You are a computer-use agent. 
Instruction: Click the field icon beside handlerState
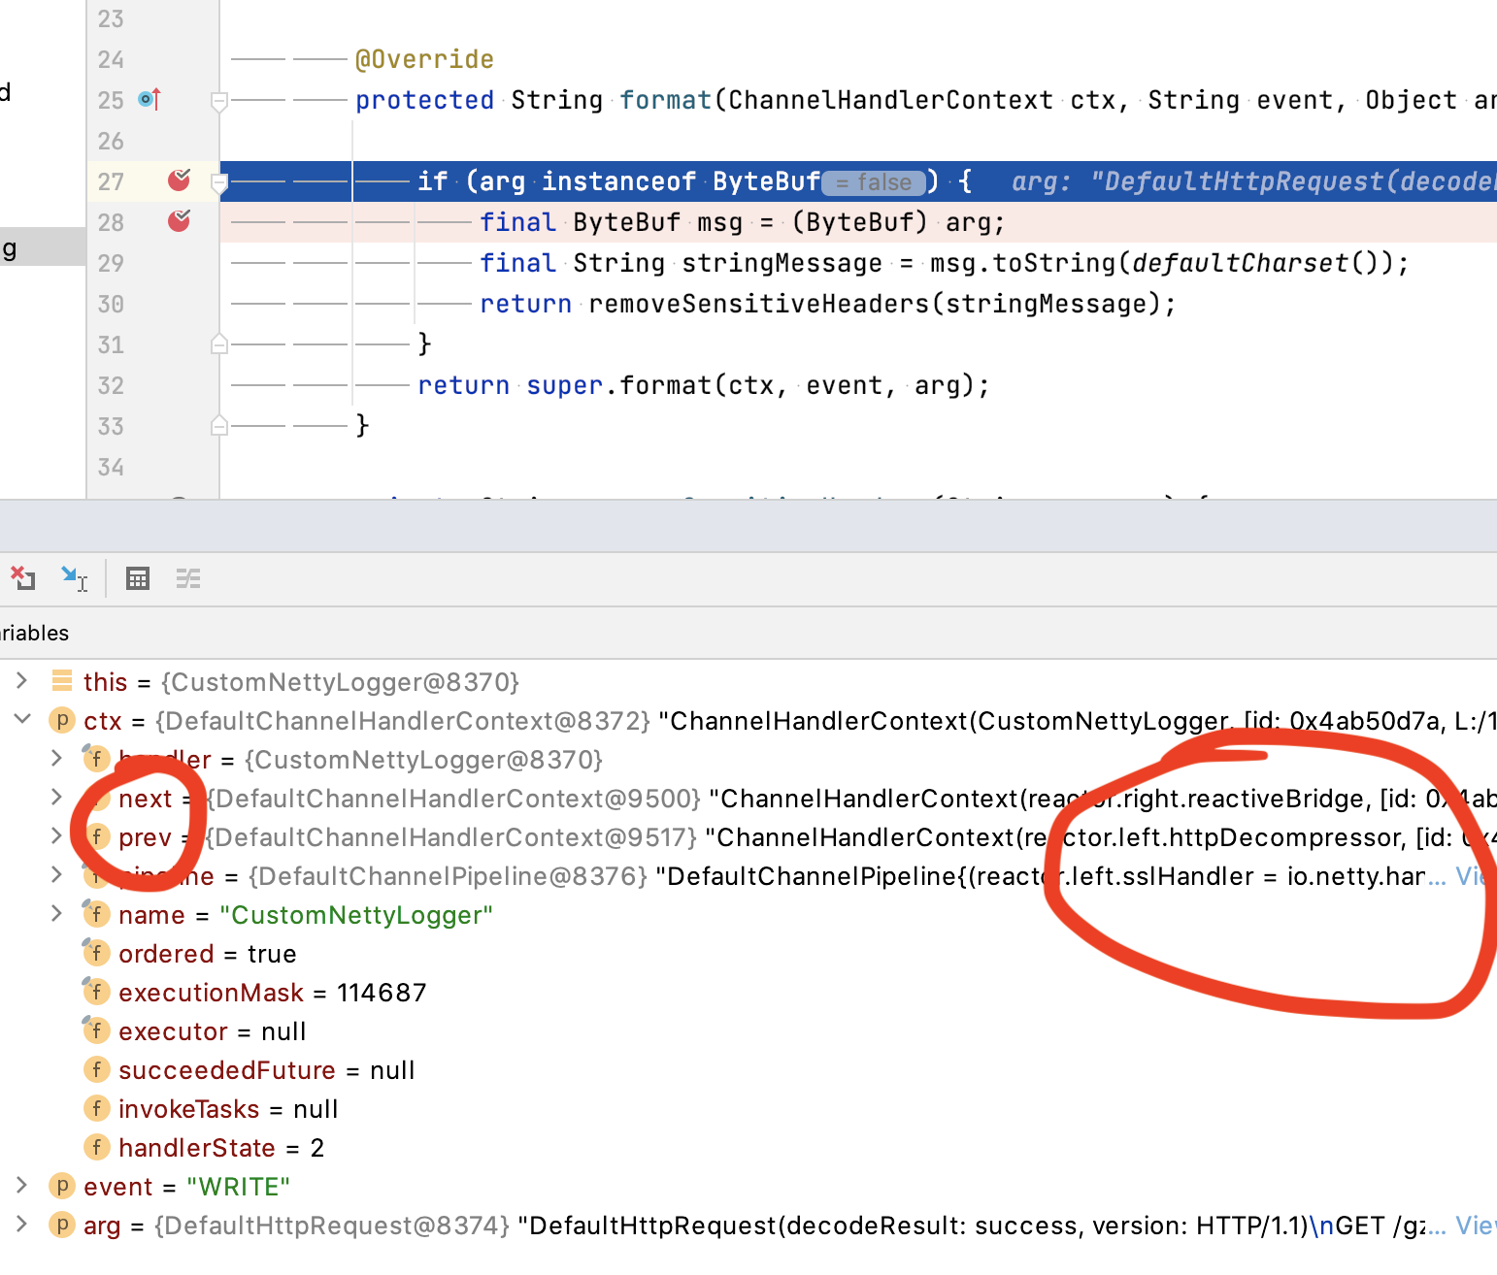pyautogui.click(x=96, y=1147)
